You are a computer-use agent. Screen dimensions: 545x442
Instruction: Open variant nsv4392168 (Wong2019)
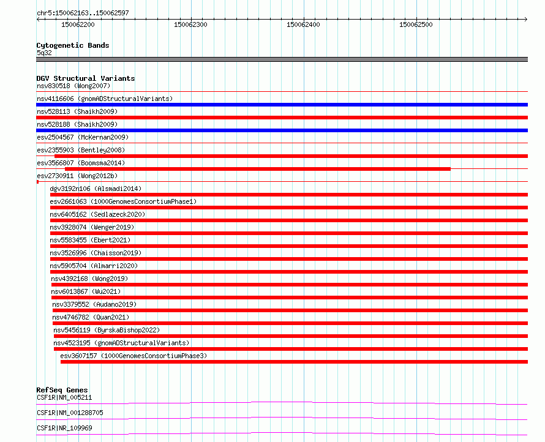89,279
